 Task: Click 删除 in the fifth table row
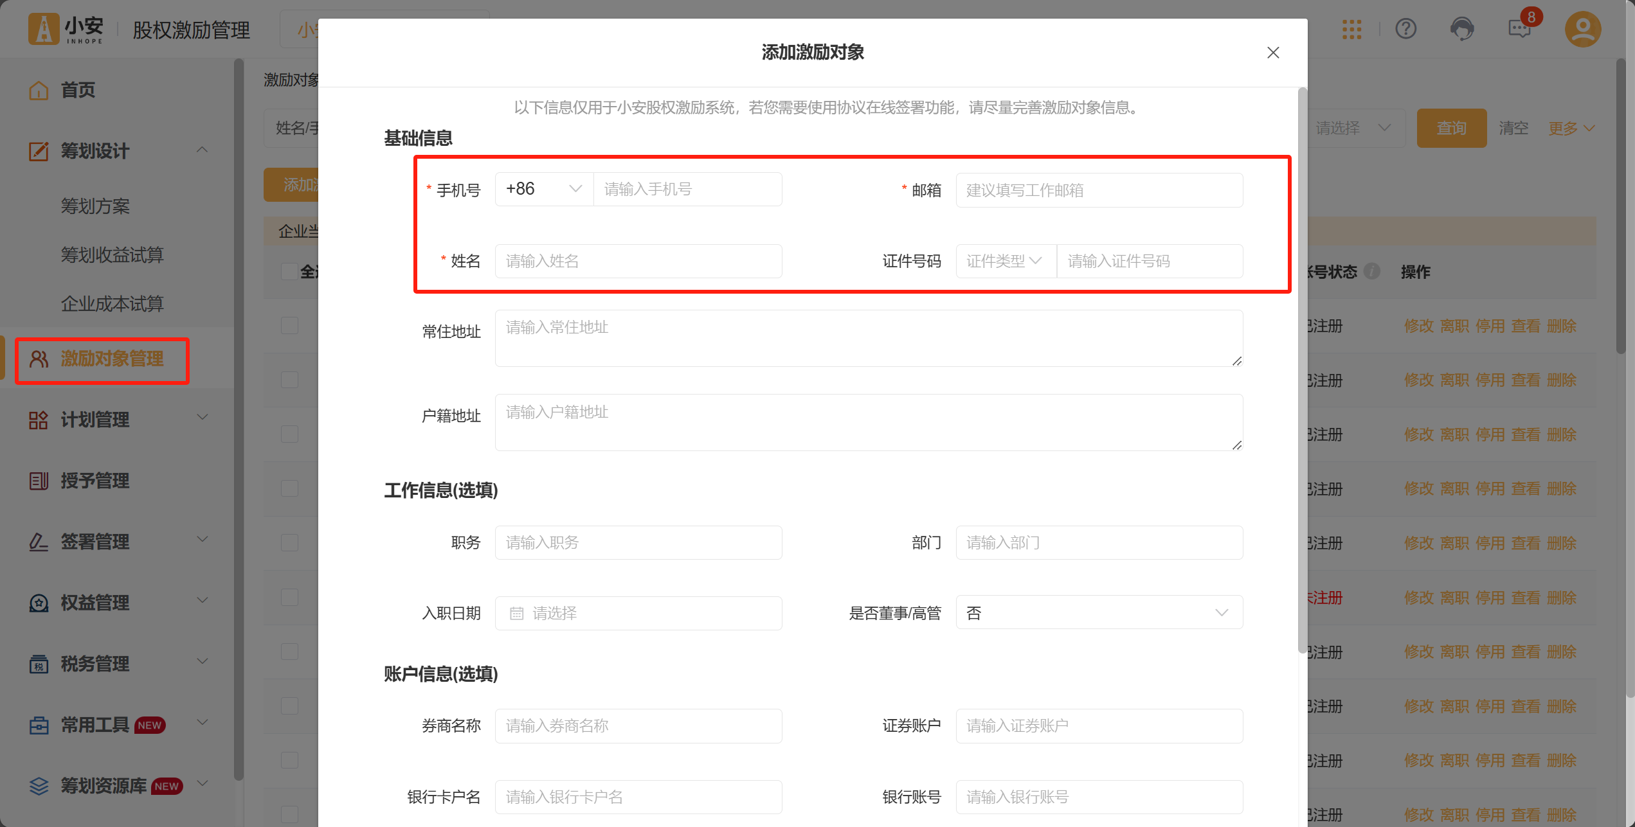click(1562, 543)
